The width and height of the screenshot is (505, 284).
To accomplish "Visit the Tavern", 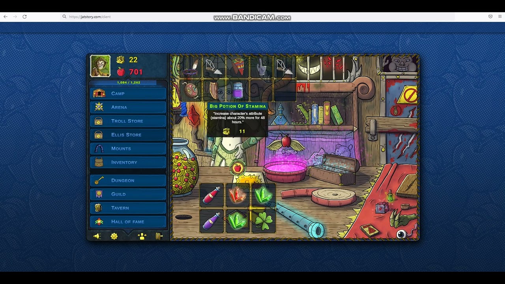I will (x=128, y=208).
